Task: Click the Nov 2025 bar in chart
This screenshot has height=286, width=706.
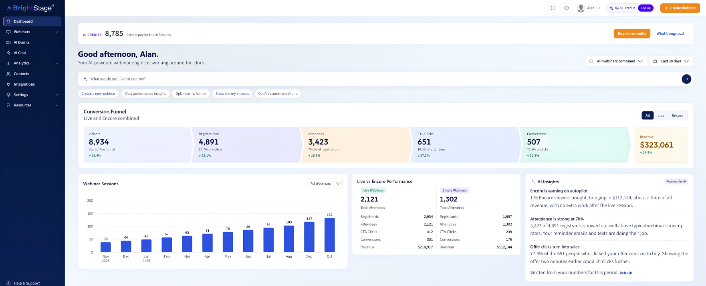Action: coord(106,247)
